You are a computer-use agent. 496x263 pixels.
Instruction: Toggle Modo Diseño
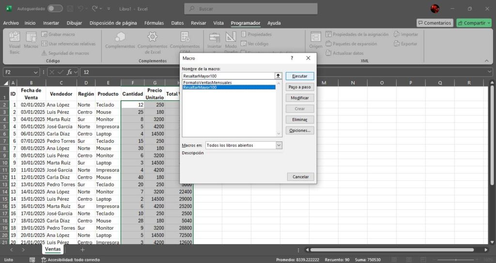click(x=231, y=42)
